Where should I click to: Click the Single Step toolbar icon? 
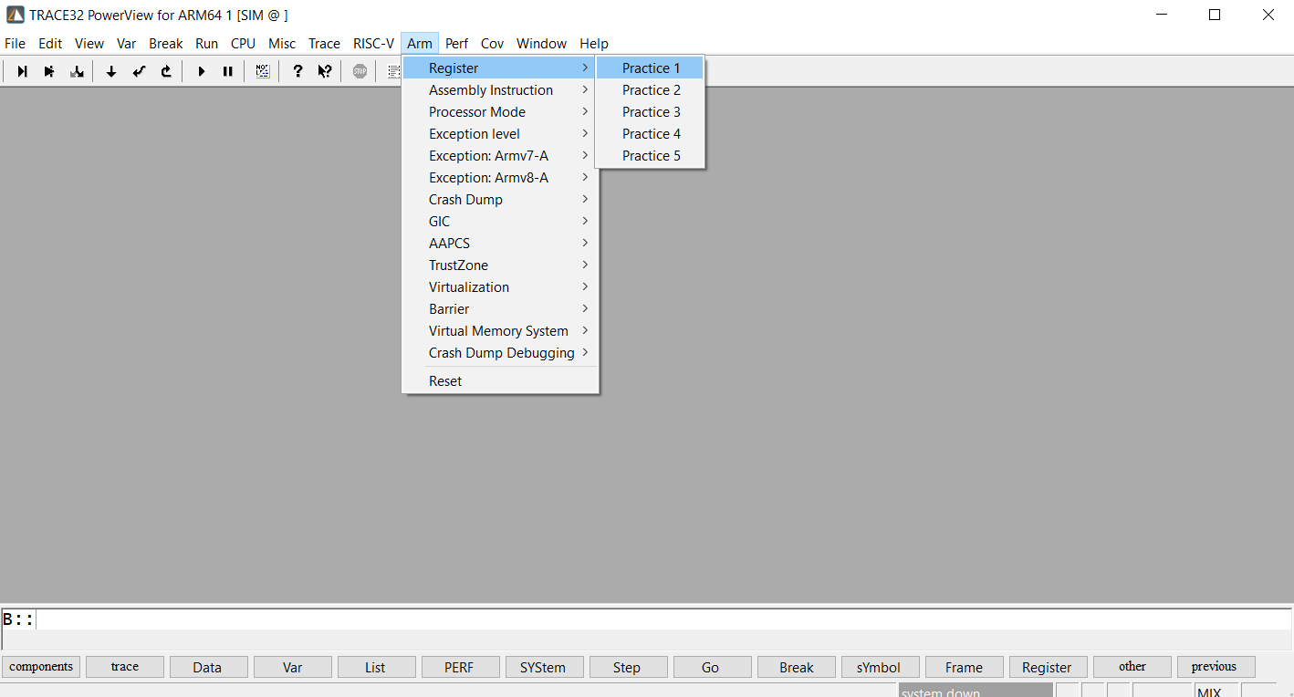coord(22,71)
